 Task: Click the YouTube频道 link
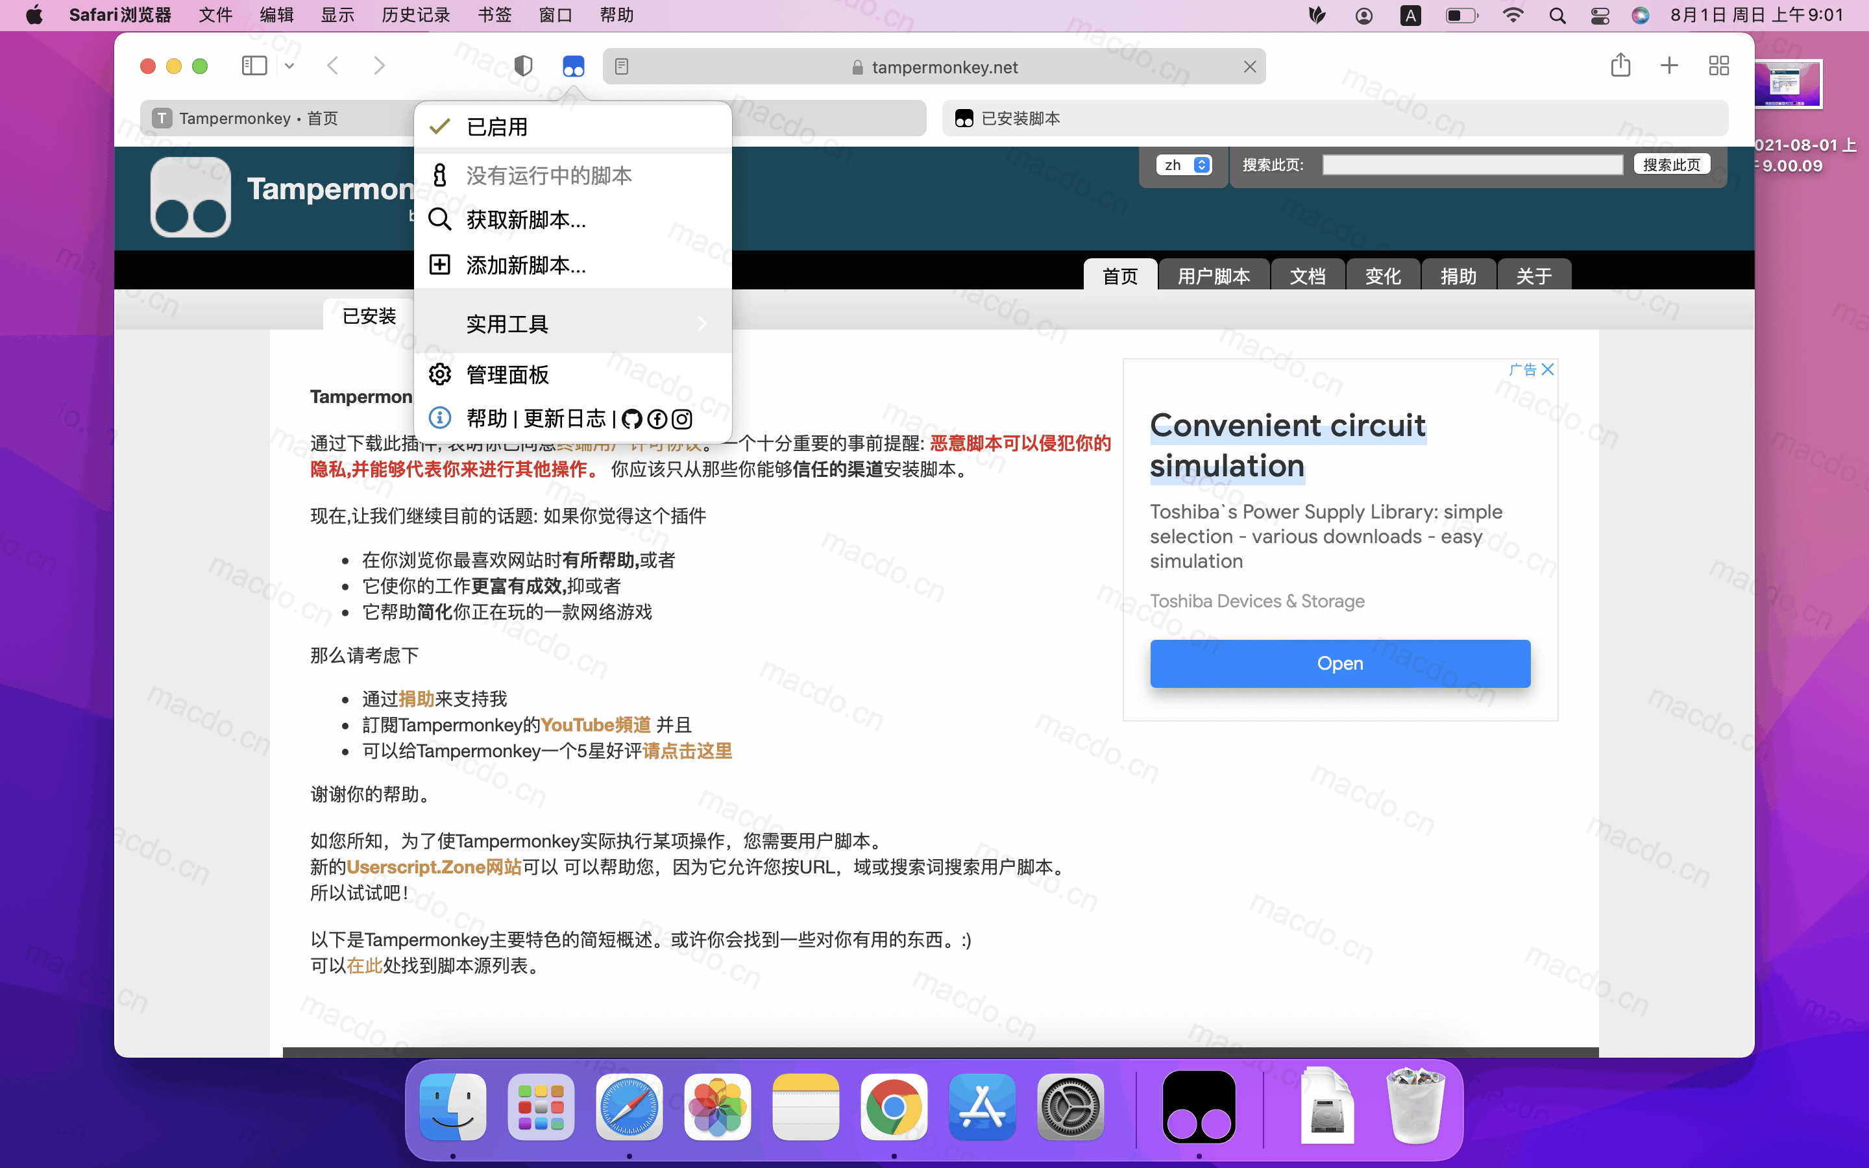596,725
